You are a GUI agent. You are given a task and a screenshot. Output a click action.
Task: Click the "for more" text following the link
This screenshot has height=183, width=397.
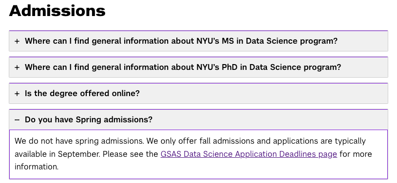click(x=356, y=154)
